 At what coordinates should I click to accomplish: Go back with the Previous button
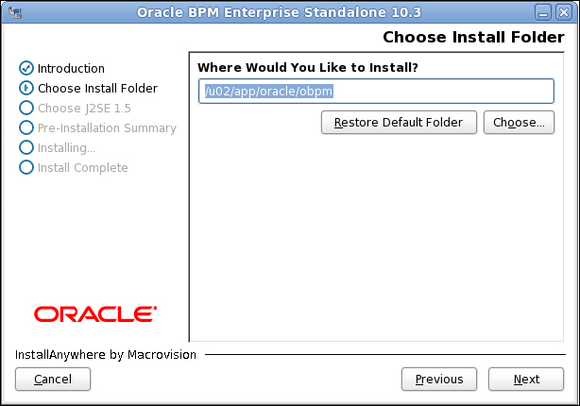click(439, 379)
